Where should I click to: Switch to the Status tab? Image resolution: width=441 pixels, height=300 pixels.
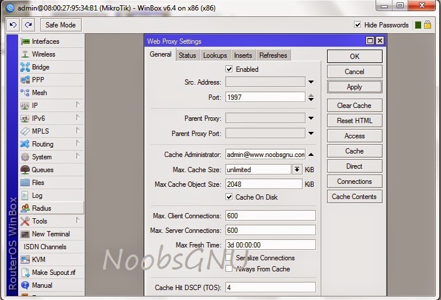(187, 55)
